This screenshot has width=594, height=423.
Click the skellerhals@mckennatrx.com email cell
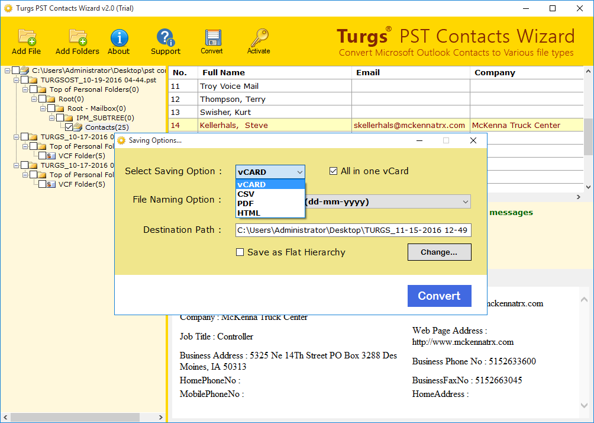(409, 125)
